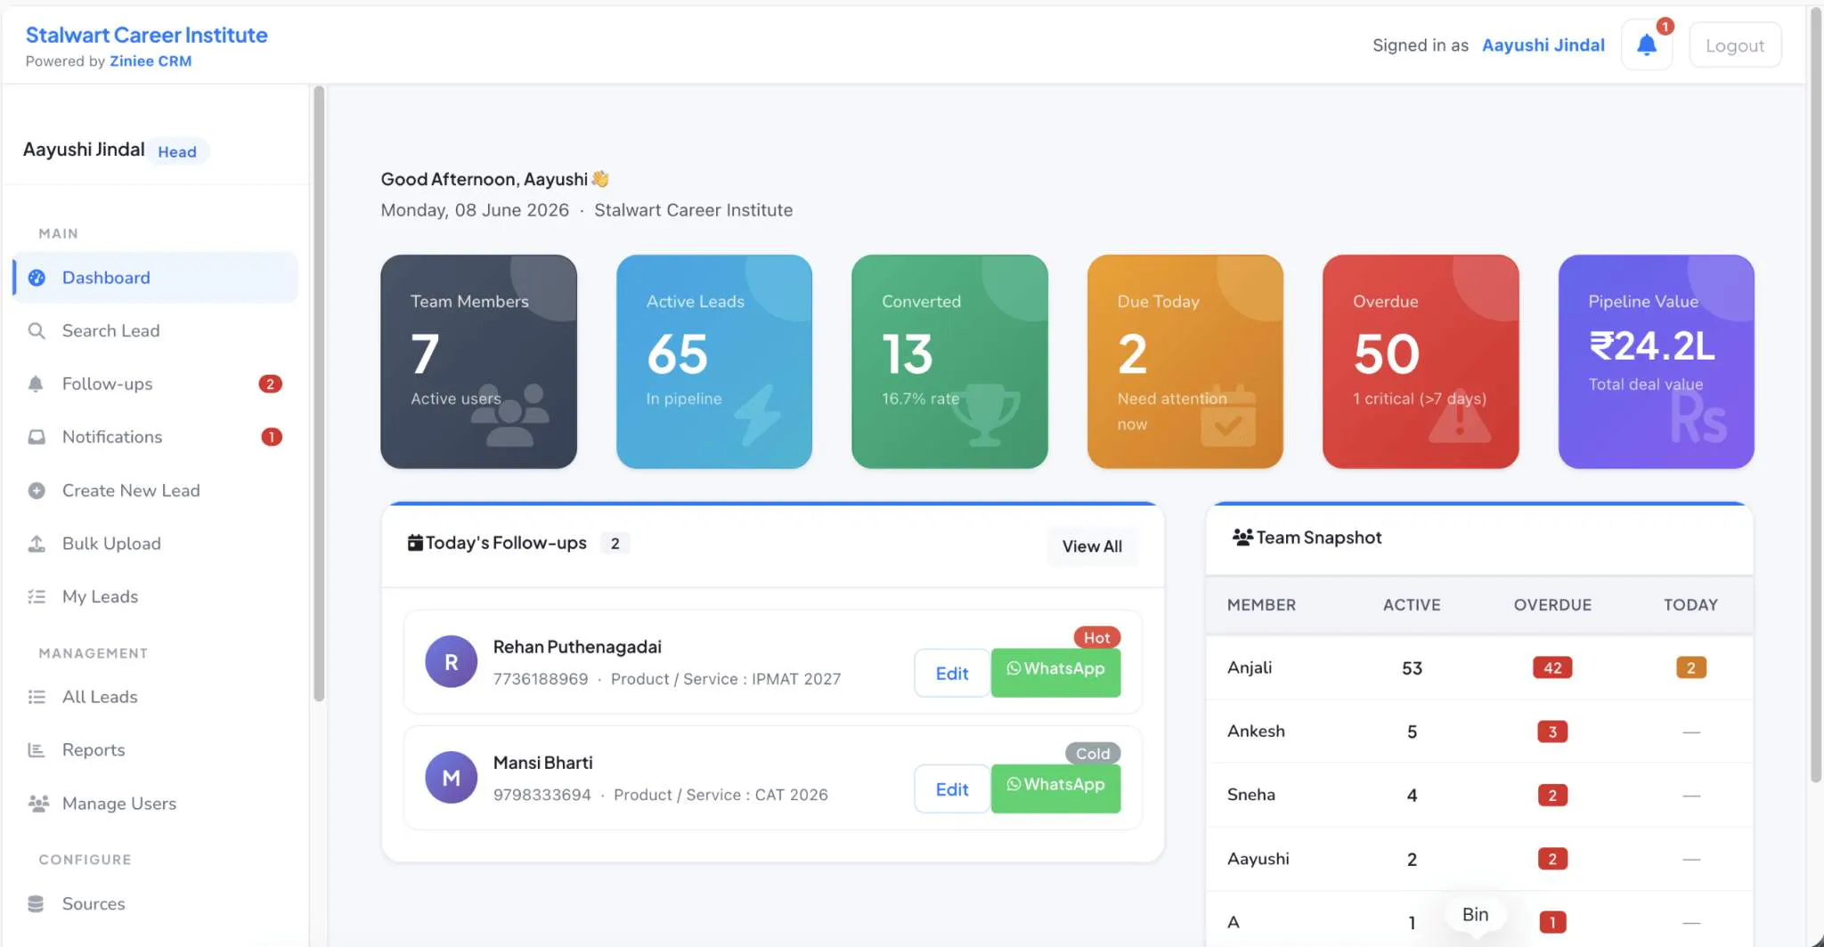Viewport: 1824px width, 947px height.
Task: Click the ACTIVE column header
Action: 1412,605
